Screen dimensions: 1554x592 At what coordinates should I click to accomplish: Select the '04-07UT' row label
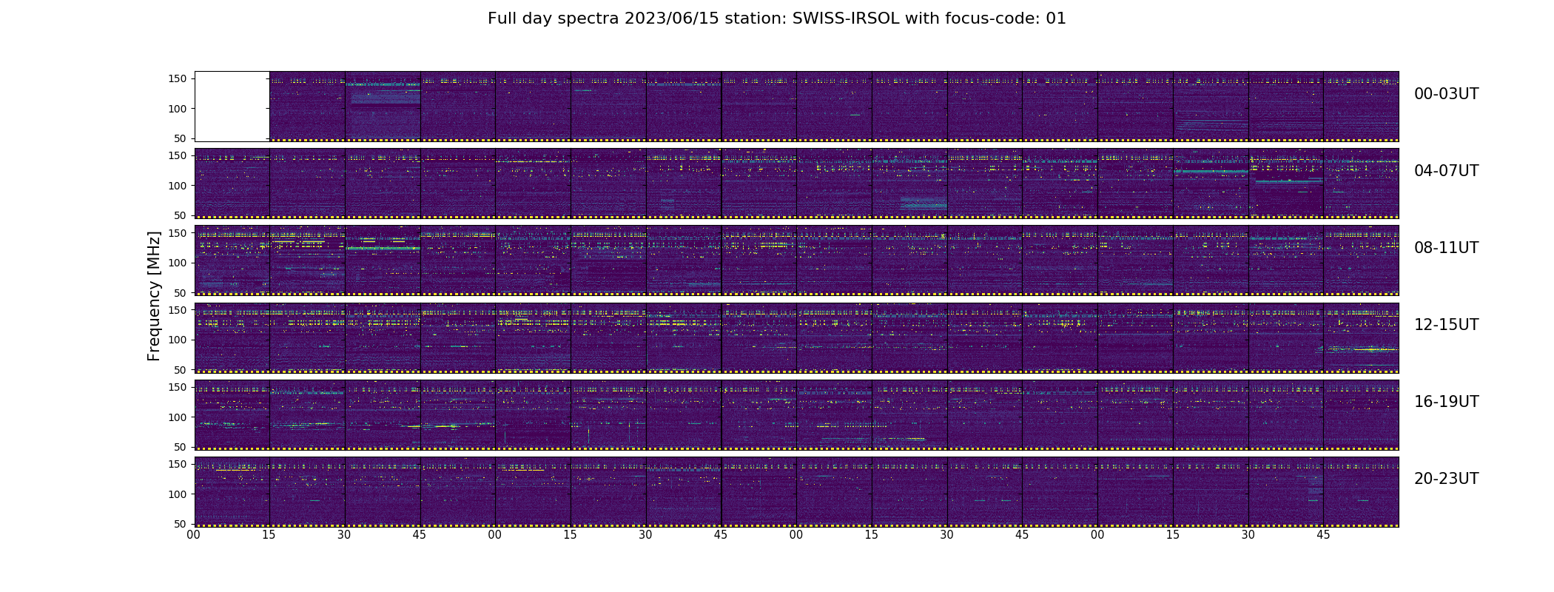1446,171
